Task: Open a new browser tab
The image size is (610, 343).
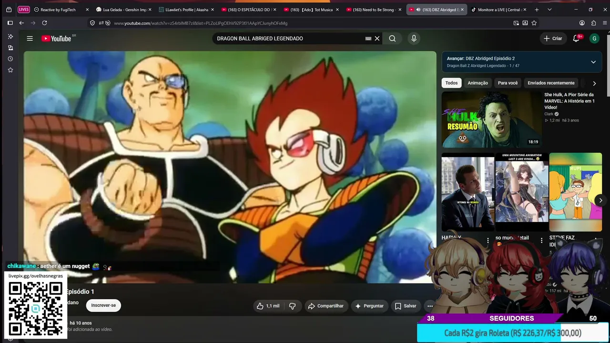Action: 537,10
